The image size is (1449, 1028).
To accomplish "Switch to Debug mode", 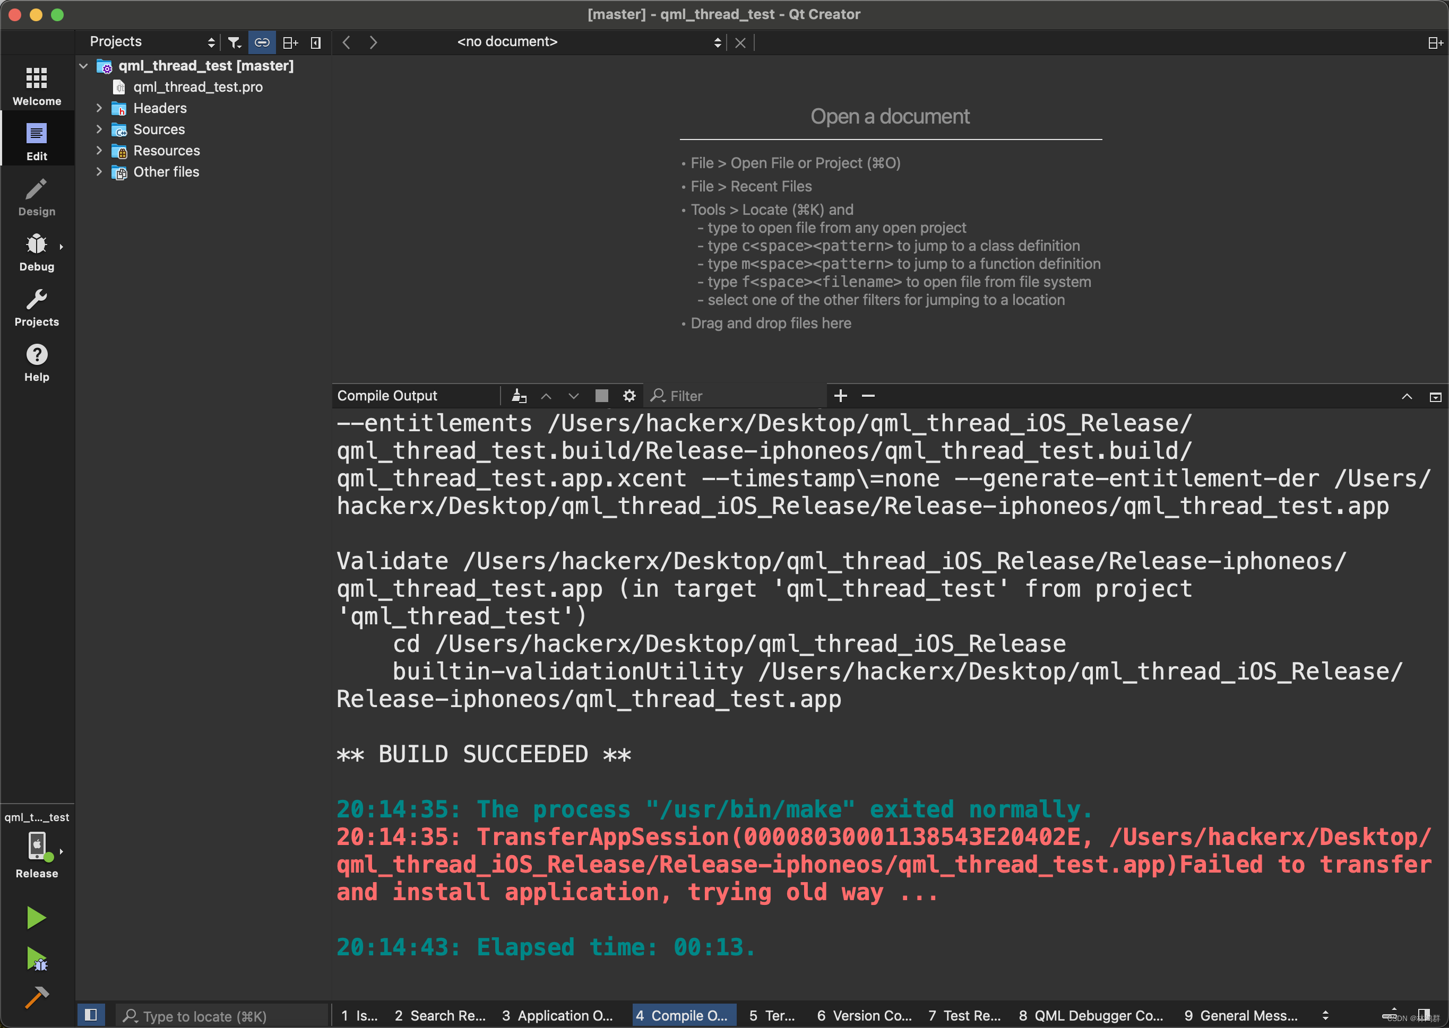I will point(37,251).
